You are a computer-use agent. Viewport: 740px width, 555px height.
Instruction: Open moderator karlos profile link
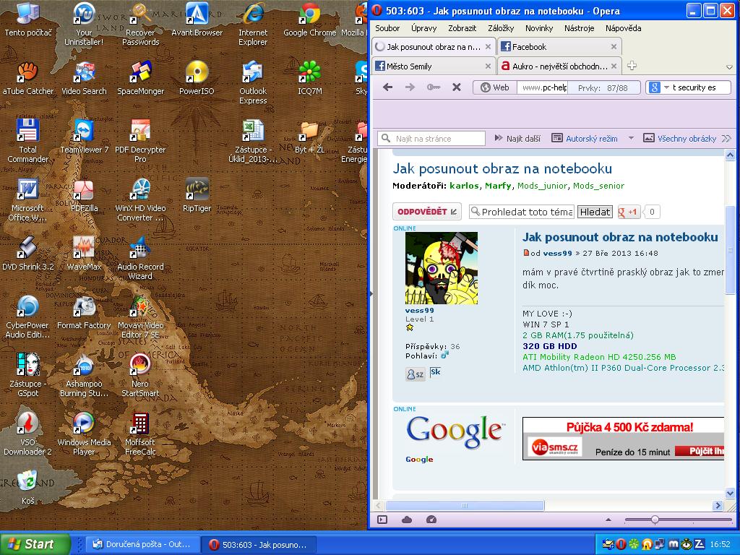(x=464, y=186)
